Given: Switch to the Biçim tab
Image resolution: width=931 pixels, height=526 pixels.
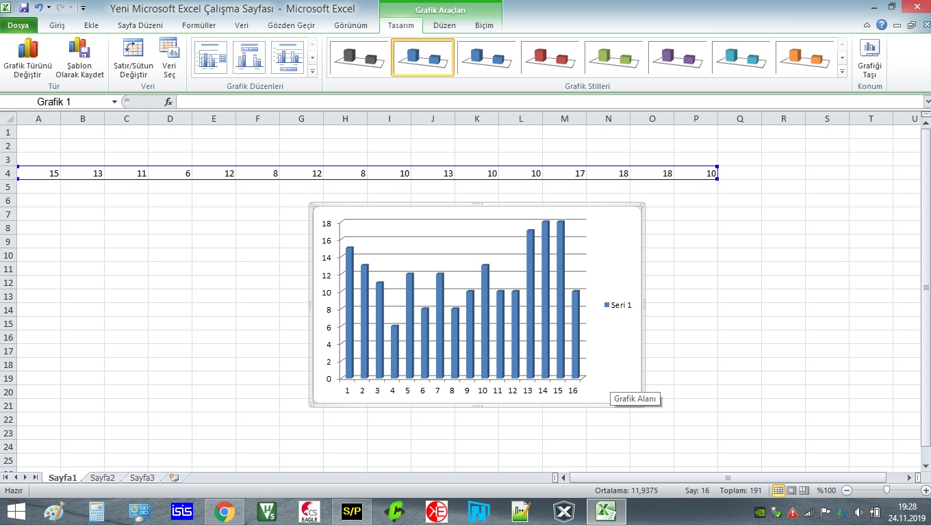Looking at the screenshot, I should (484, 25).
